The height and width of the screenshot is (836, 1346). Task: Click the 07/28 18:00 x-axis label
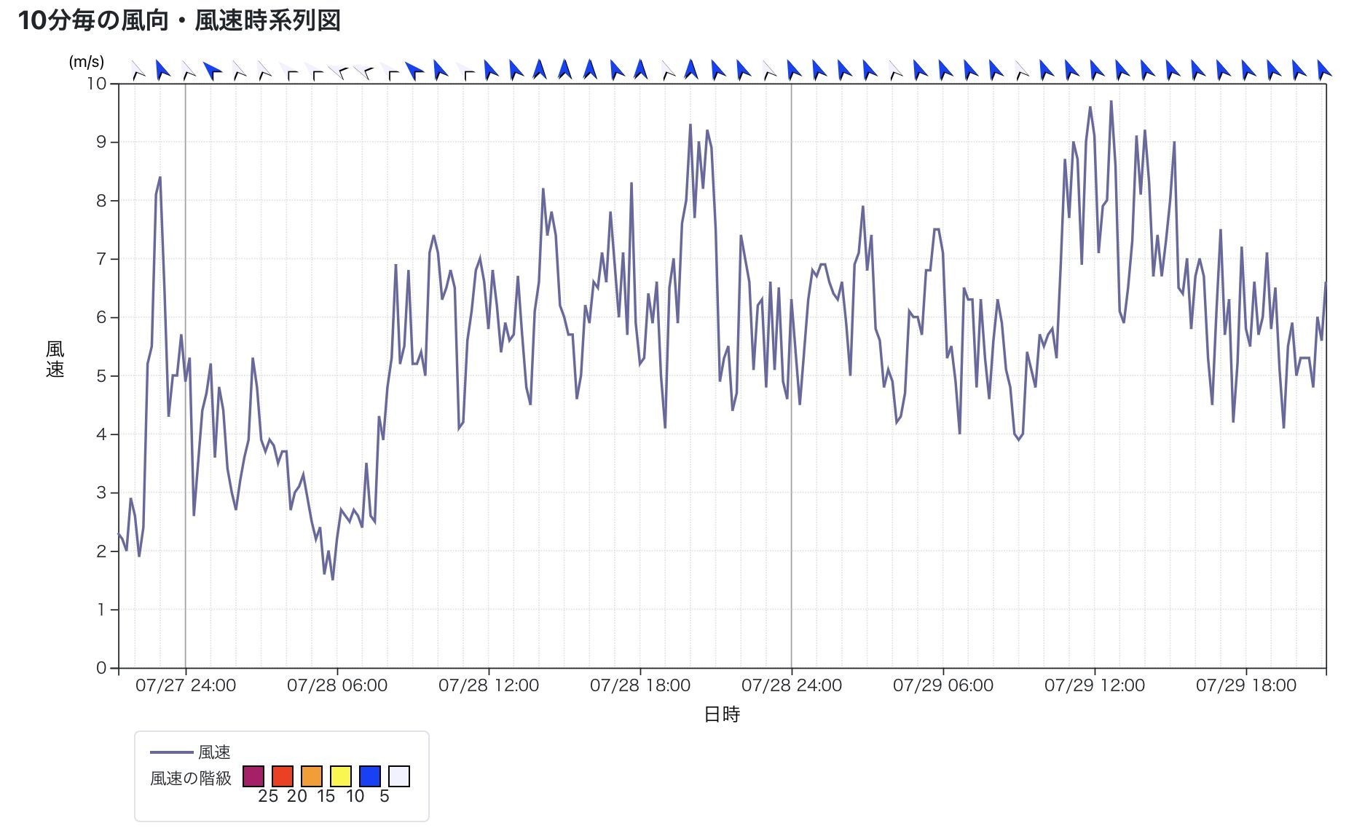(x=640, y=685)
